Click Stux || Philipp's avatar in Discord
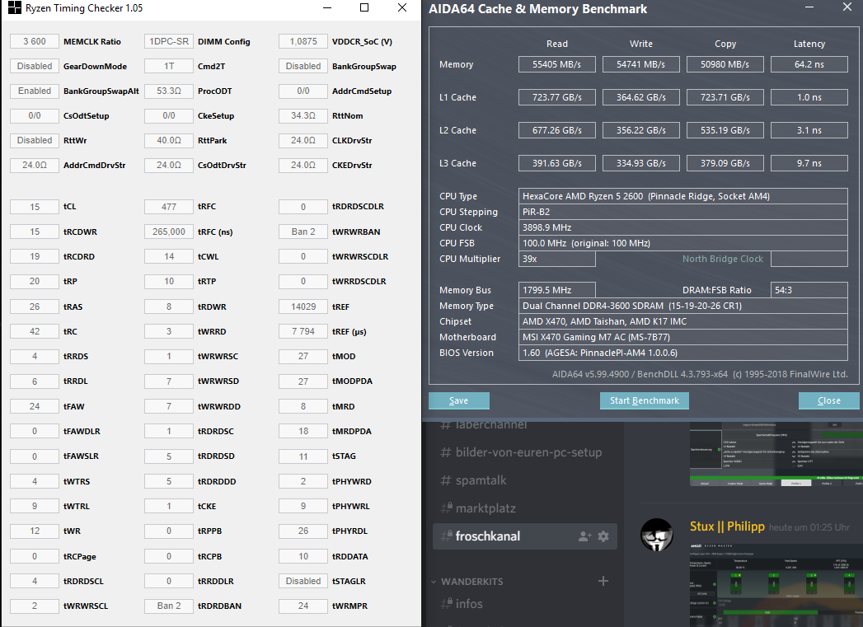863x627 pixels. tap(657, 535)
